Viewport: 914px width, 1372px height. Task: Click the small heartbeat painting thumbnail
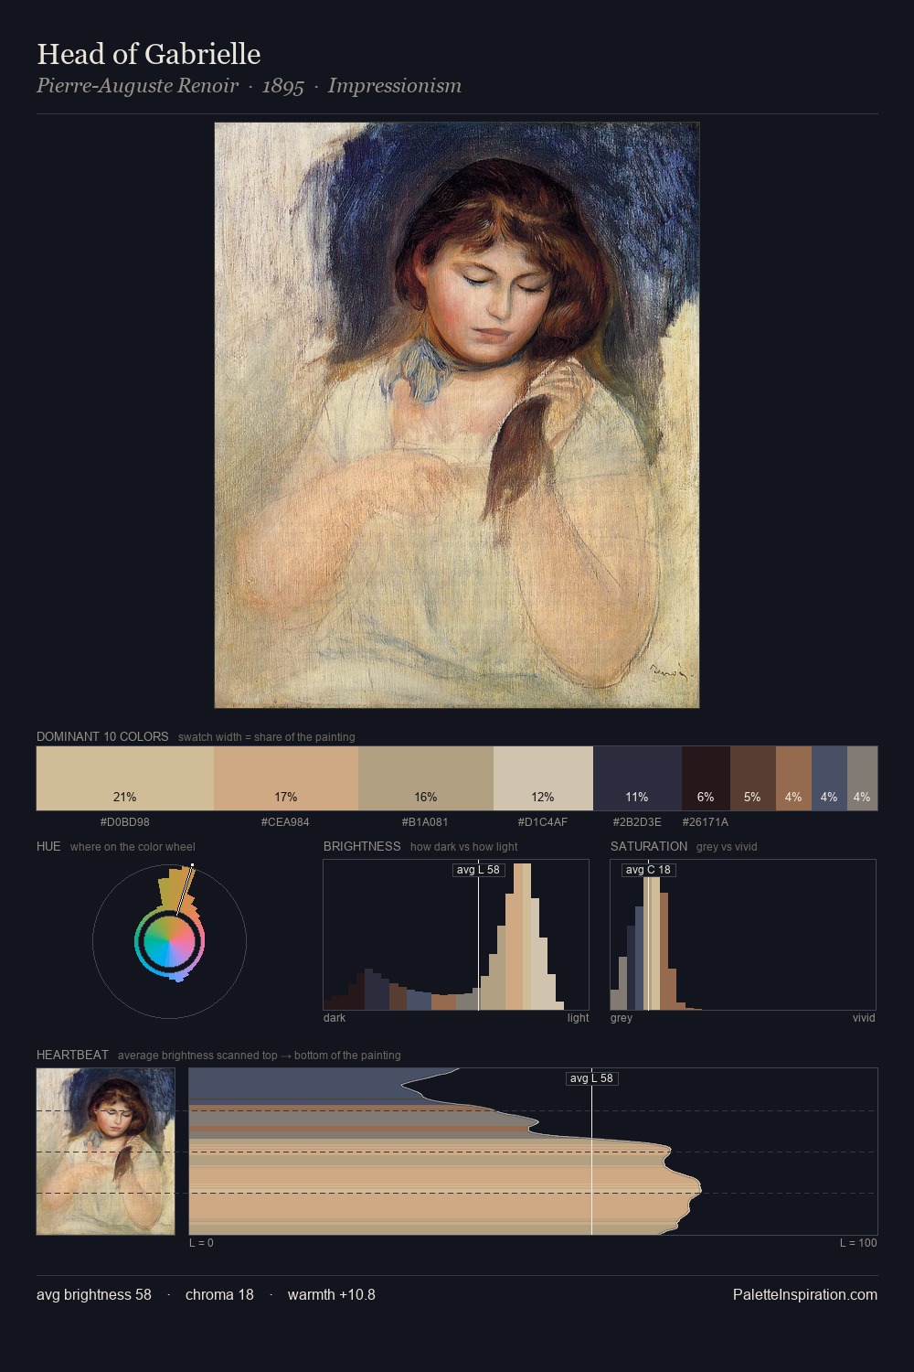tap(105, 1152)
